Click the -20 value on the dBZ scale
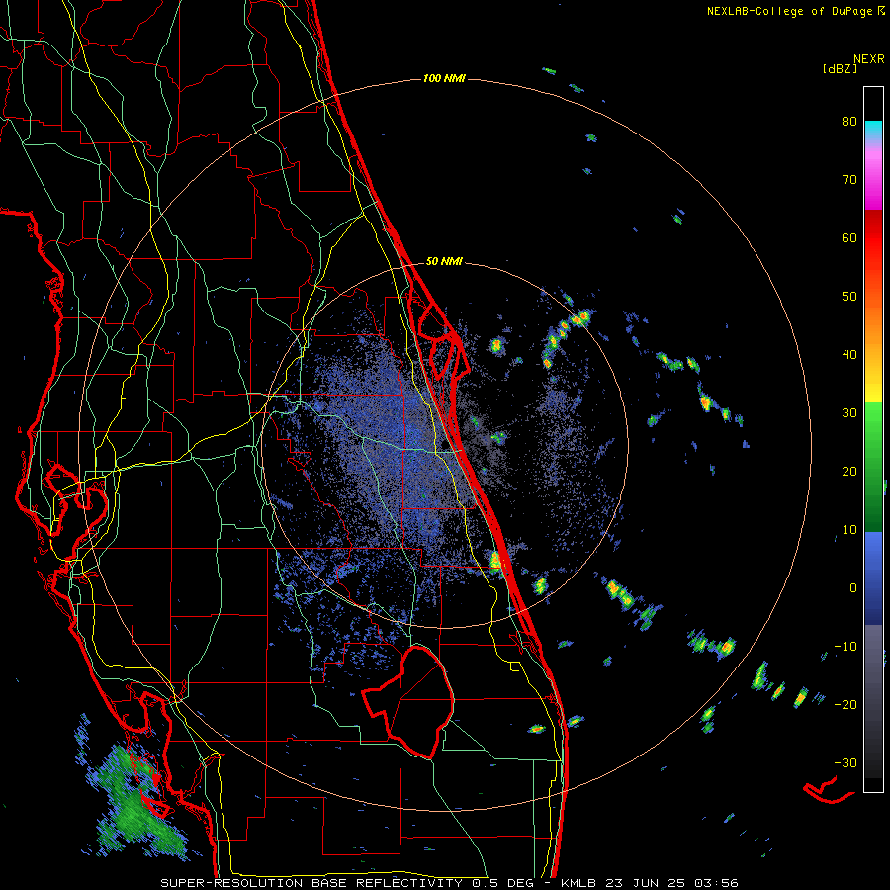Image resolution: width=890 pixels, height=890 pixels. (x=845, y=705)
